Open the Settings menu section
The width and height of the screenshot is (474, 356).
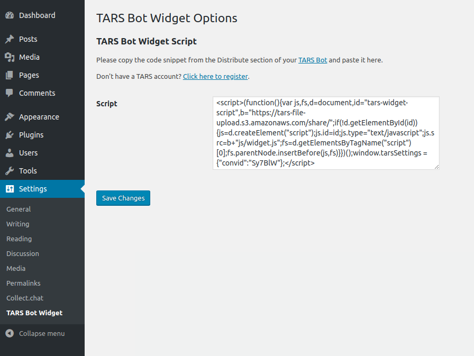click(33, 189)
